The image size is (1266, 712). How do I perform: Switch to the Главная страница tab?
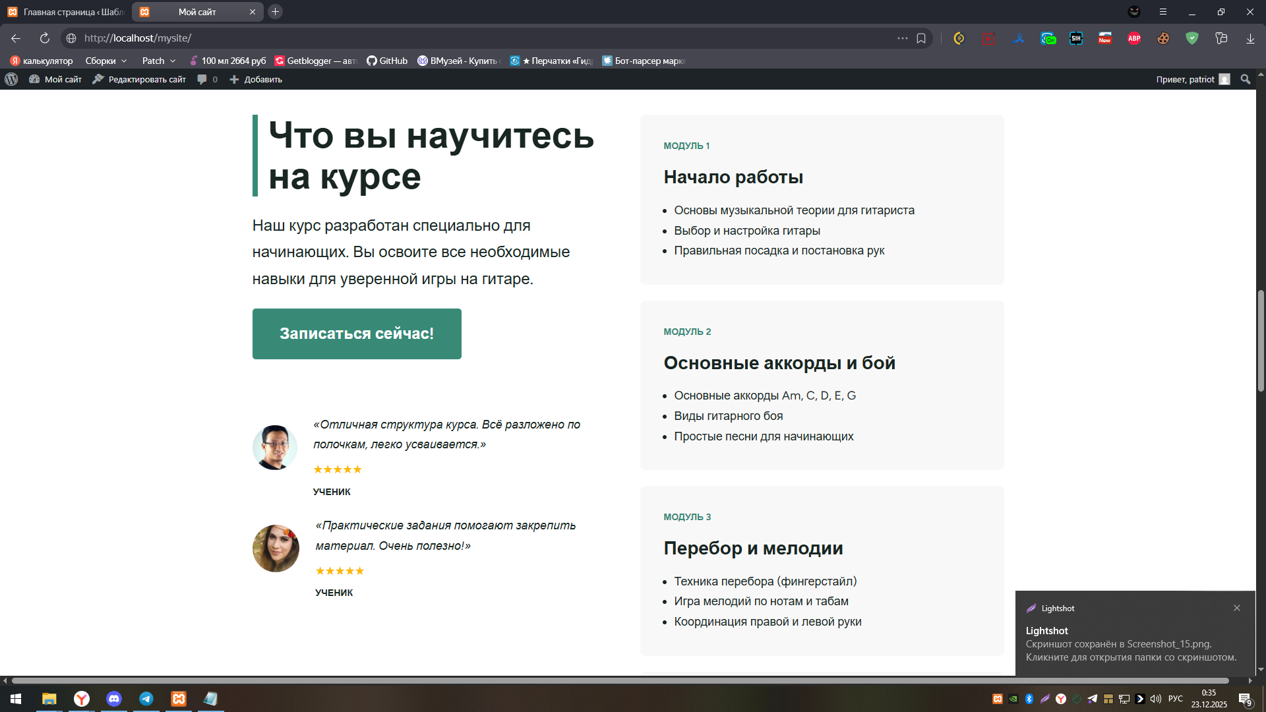[x=66, y=12]
